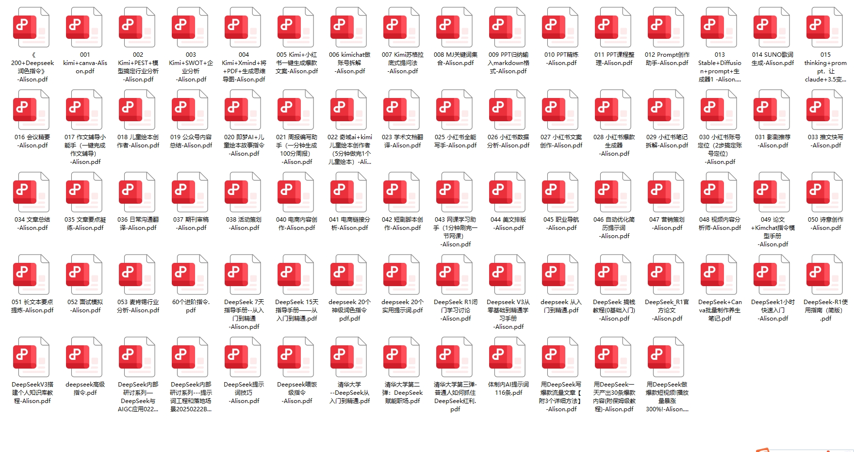Select the 027 小红书文案创作 PDF icon
854x452 pixels.
pyautogui.click(x=560, y=110)
